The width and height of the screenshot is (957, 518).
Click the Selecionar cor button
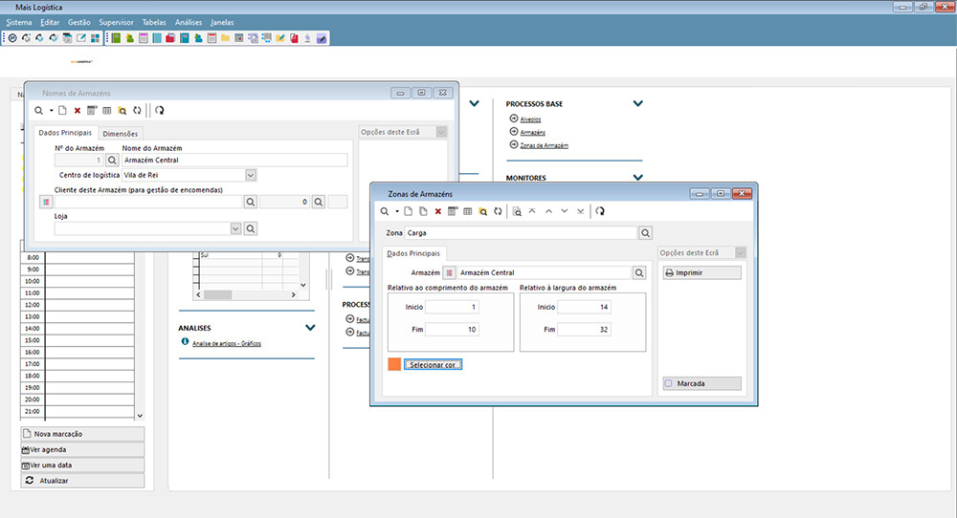coord(433,364)
